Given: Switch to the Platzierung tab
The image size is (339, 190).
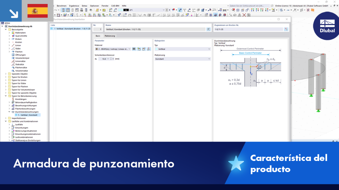Looking at the screenshot, I should [110, 36].
